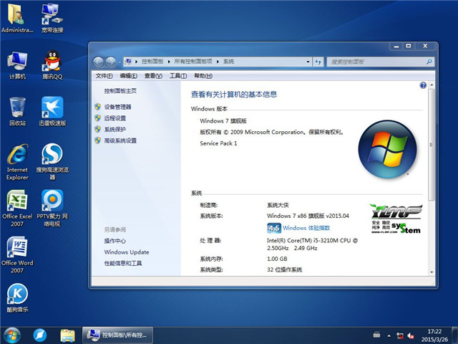Open the 宽带连接 desktop shortcut
This screenshot has width=458, height=344.
coord(52,18)
